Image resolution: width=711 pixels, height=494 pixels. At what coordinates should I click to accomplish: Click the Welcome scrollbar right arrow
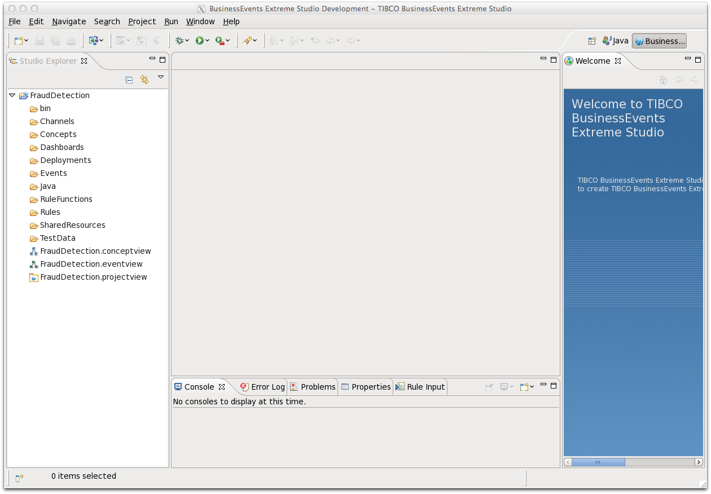tap(699, 462)
